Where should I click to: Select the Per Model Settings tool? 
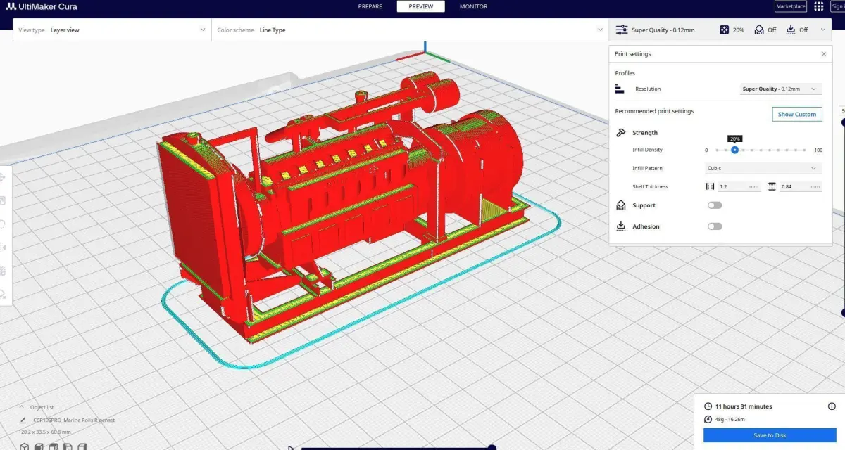(x=3, y=271)
